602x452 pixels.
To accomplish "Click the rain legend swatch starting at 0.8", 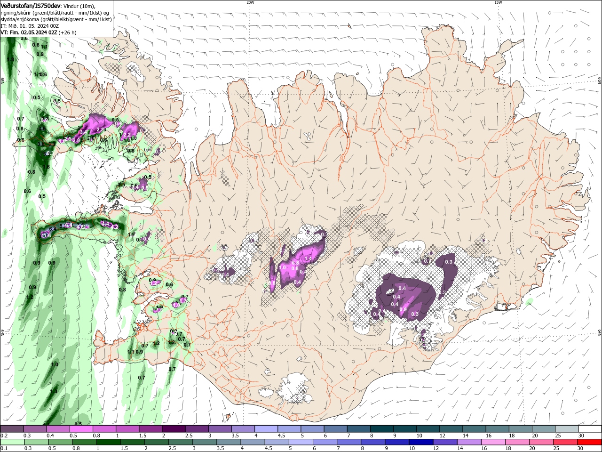I will [x=84, y=442].
